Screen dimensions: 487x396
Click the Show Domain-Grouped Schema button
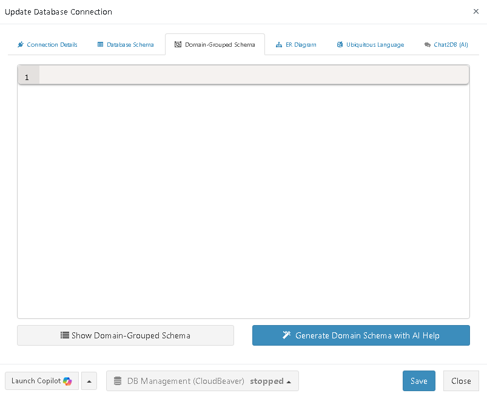pyautogui.click(x=126, y=335)
